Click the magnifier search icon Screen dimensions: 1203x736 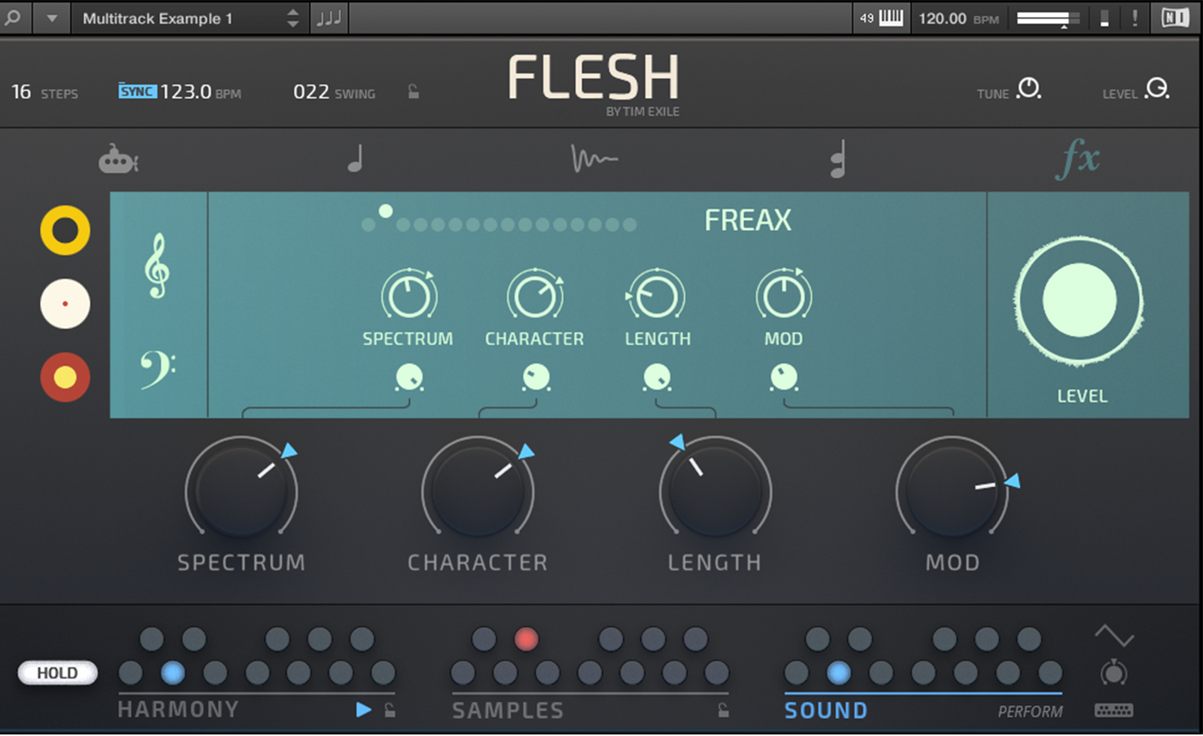pyautogui.click(x=15, y=17)
